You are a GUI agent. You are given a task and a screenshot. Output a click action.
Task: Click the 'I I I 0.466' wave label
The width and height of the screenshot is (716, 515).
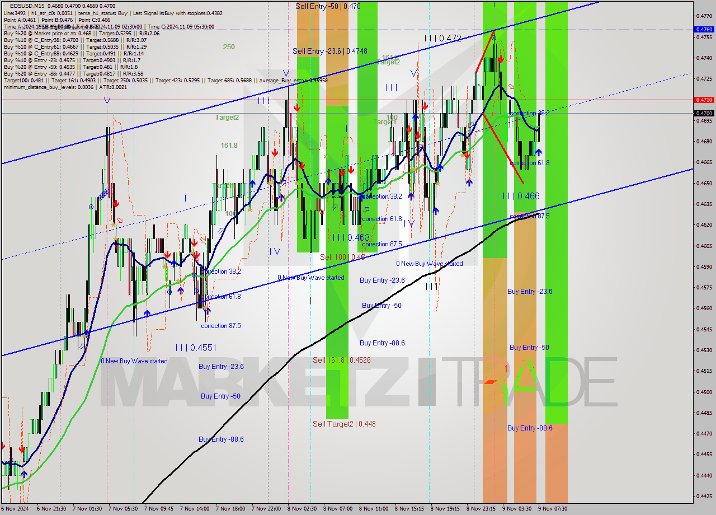[x=520, y=196]
